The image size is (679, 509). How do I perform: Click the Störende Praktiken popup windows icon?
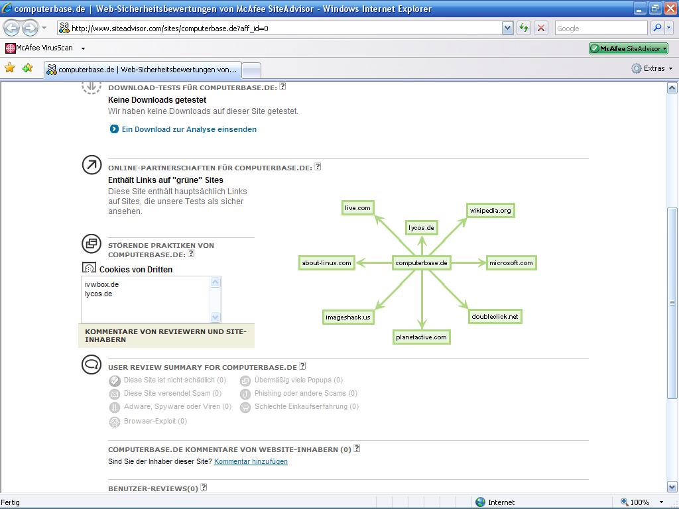point(92,244)
